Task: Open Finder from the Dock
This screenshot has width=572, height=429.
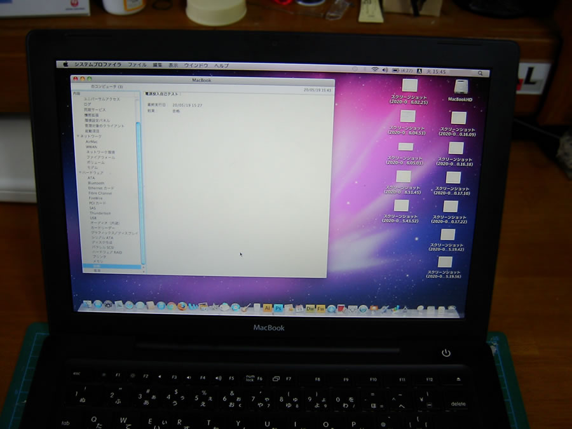Action: pyautogui.click(x=87, y=305)
